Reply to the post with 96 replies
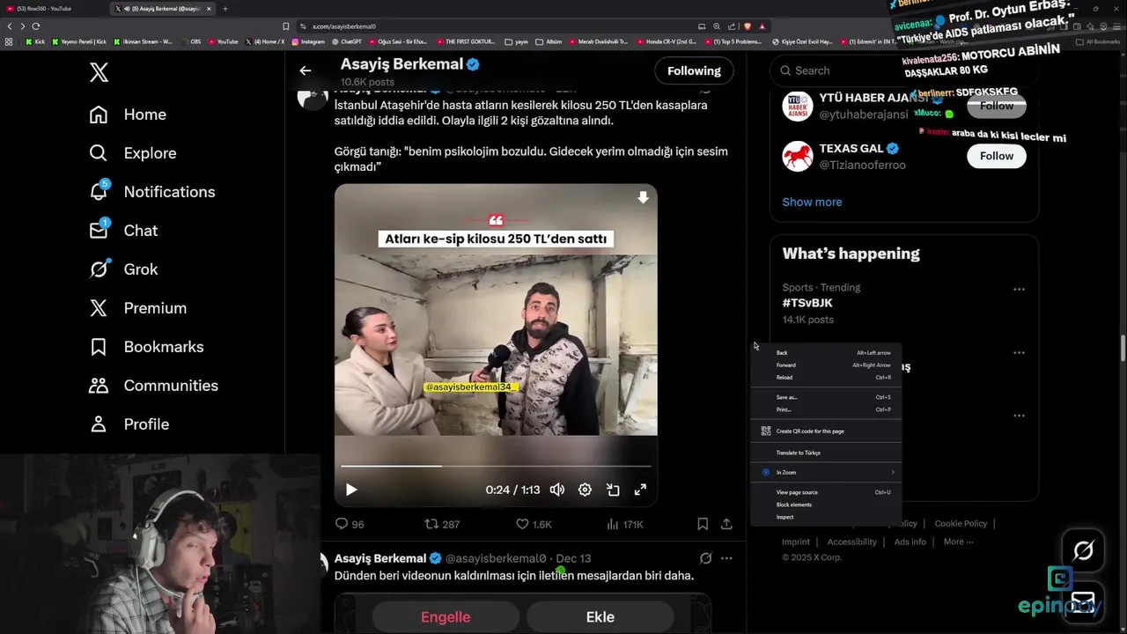Image resolution: width=1127 pixels, height=634 pixels. coord(350,524)
